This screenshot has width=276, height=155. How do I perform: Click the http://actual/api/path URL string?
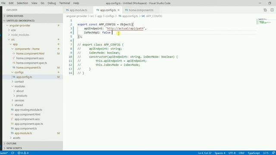coord(125,28)
